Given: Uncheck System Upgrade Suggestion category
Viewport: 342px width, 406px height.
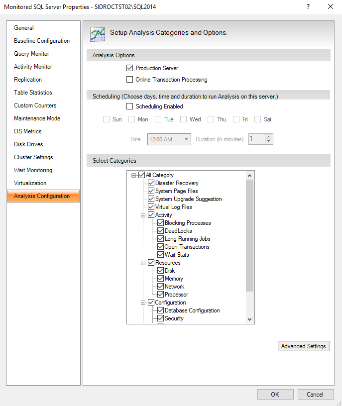Looking at the screenshot, I should coord(151,199).
